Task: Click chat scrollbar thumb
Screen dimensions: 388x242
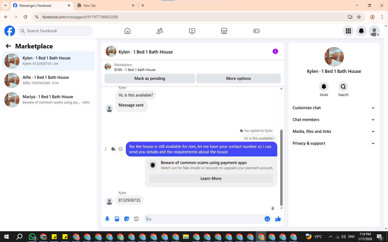Action: pos(281,168)
